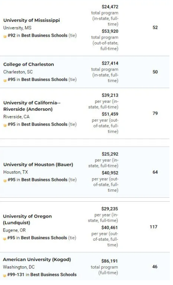This screenshot has width=173, height=285.
Task: Click Houston's #95 Best Business Schools link
Action: (42, 180)
